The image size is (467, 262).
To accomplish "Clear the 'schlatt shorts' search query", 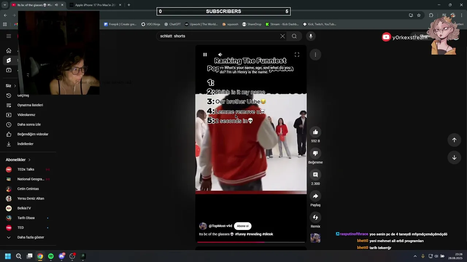I will coord(282,36).
